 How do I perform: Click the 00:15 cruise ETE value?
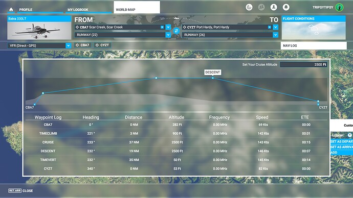(306, 142)
